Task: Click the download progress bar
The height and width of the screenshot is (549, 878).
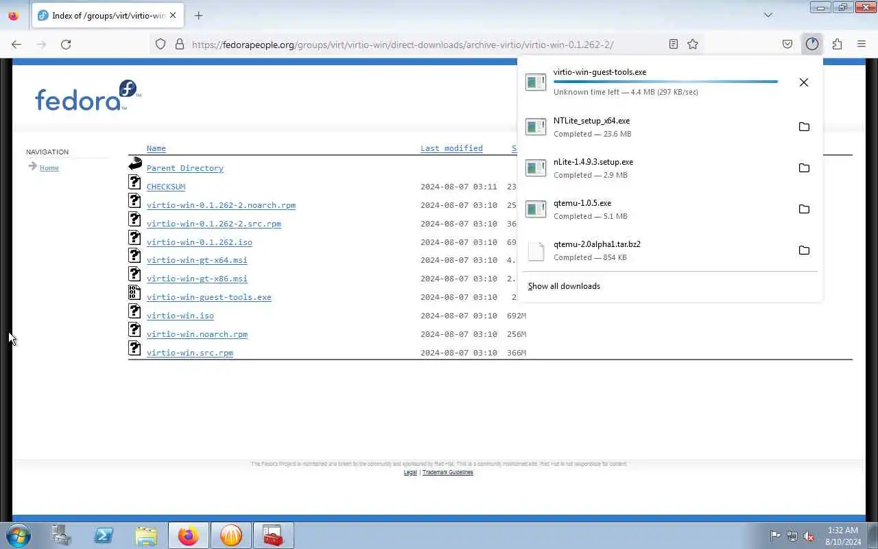Action: (x=665, y=82)
